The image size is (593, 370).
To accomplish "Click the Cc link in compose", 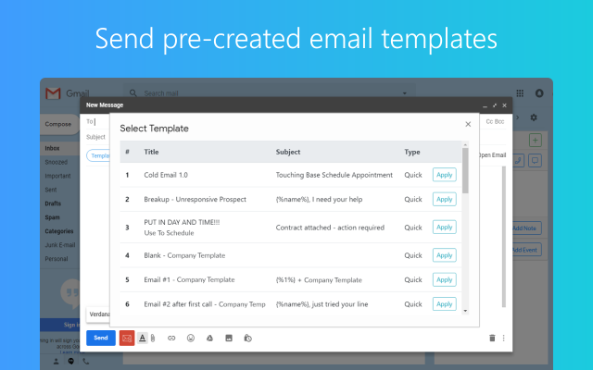I will [x=489, y=121].
